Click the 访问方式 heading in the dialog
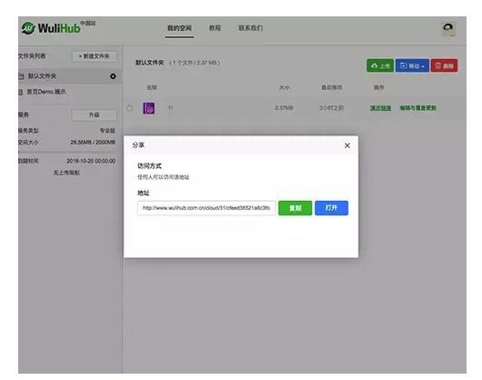 tap(149, 166)
